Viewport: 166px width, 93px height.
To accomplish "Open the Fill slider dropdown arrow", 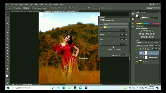I will (159, 49).
